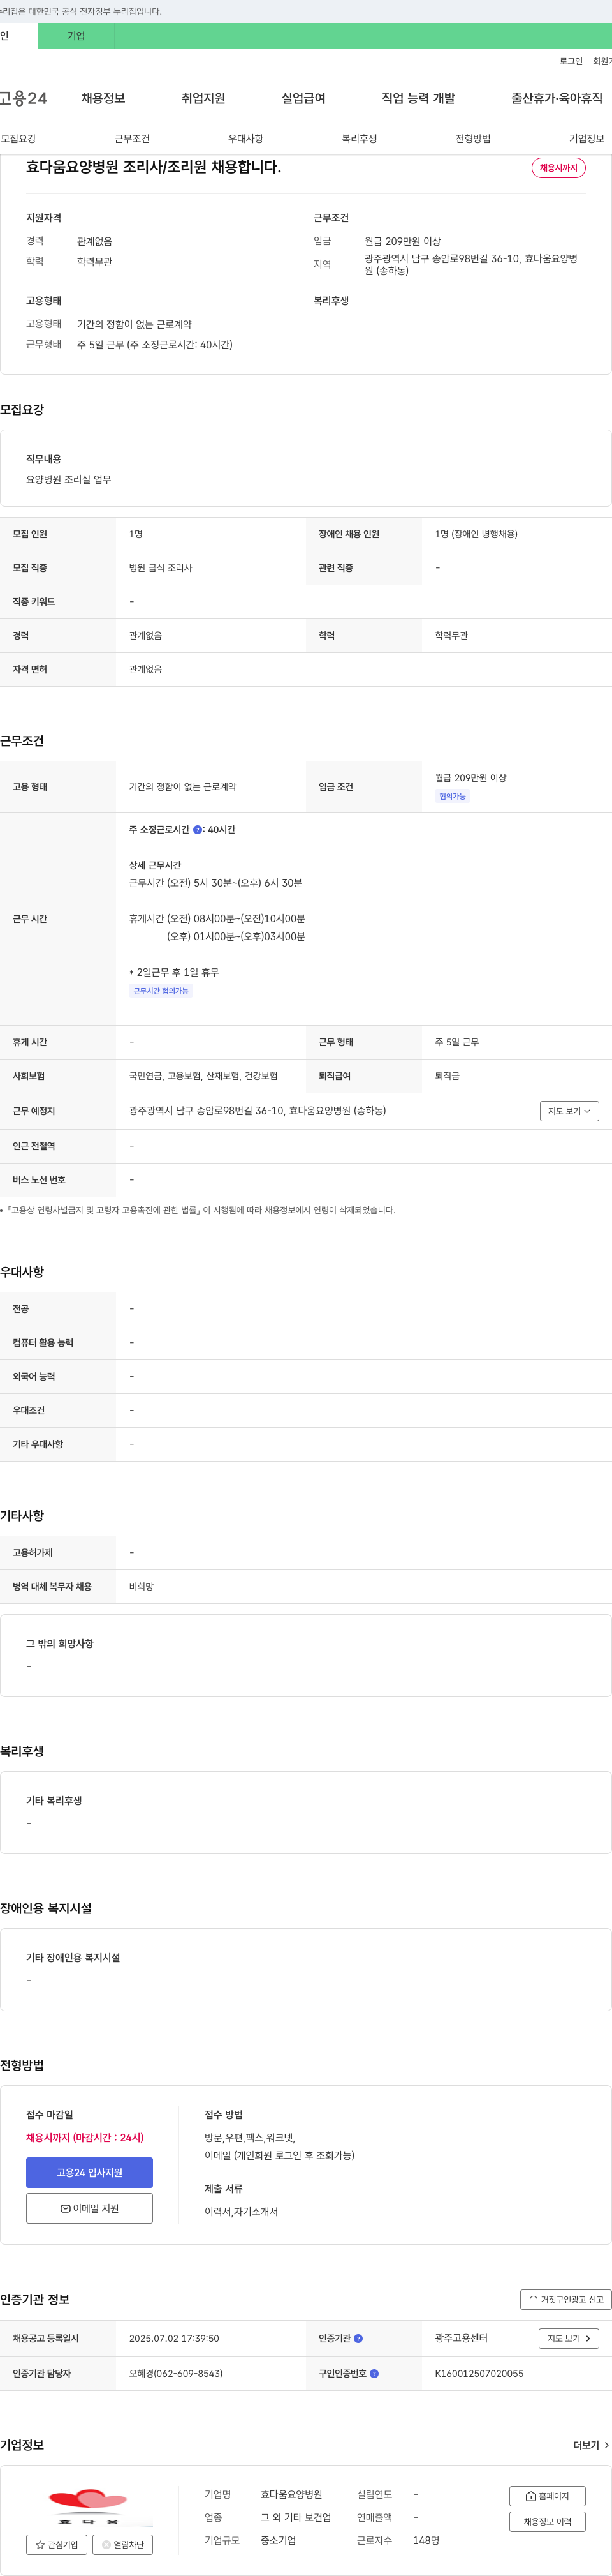Image resolution: width=612 pixels, height=2576 pixels.
Task: Jump to the 전형방법 section tab
Action: [473, 139]
